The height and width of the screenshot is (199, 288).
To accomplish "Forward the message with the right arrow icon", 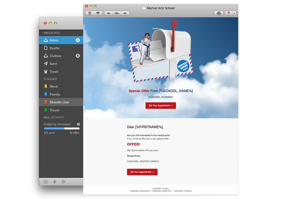I will point(125,13).
